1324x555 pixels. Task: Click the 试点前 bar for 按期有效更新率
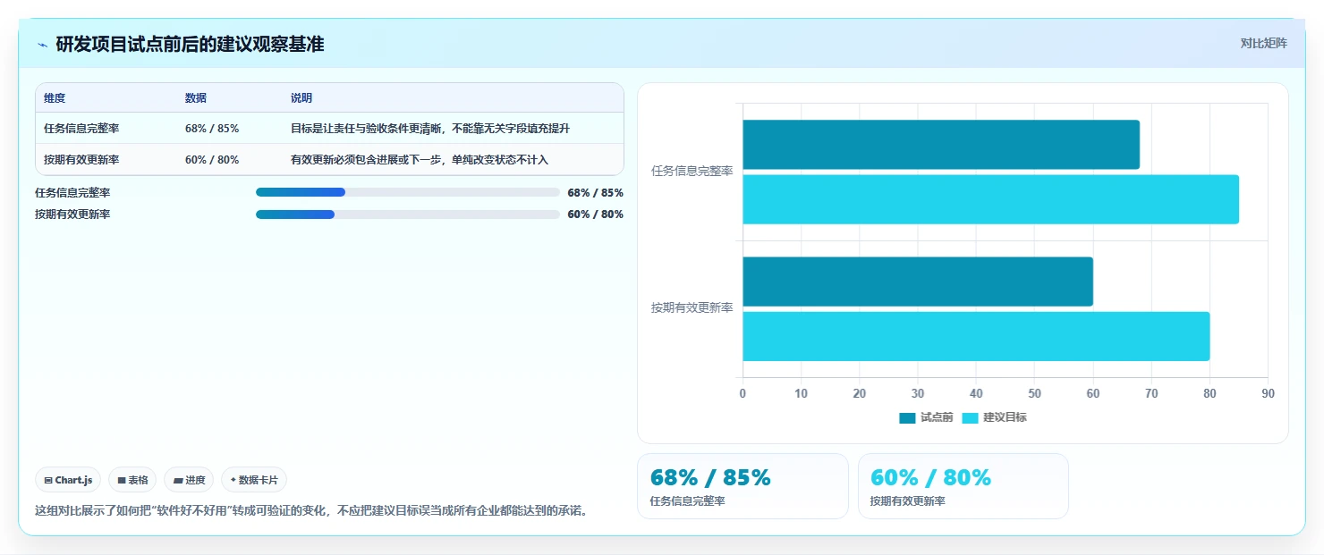pos(918,282)
